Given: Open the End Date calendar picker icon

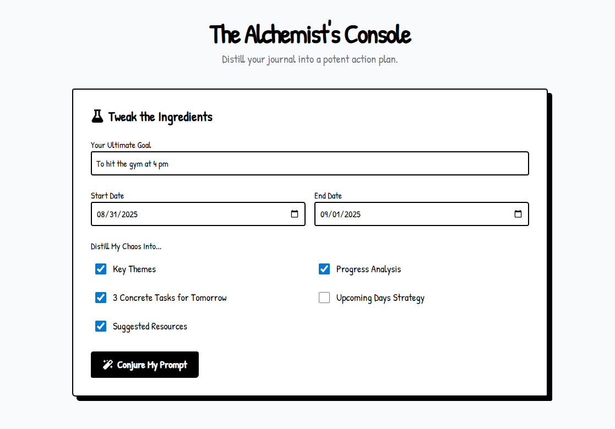Looking at the screenshot, I should [x=518, y=214].
